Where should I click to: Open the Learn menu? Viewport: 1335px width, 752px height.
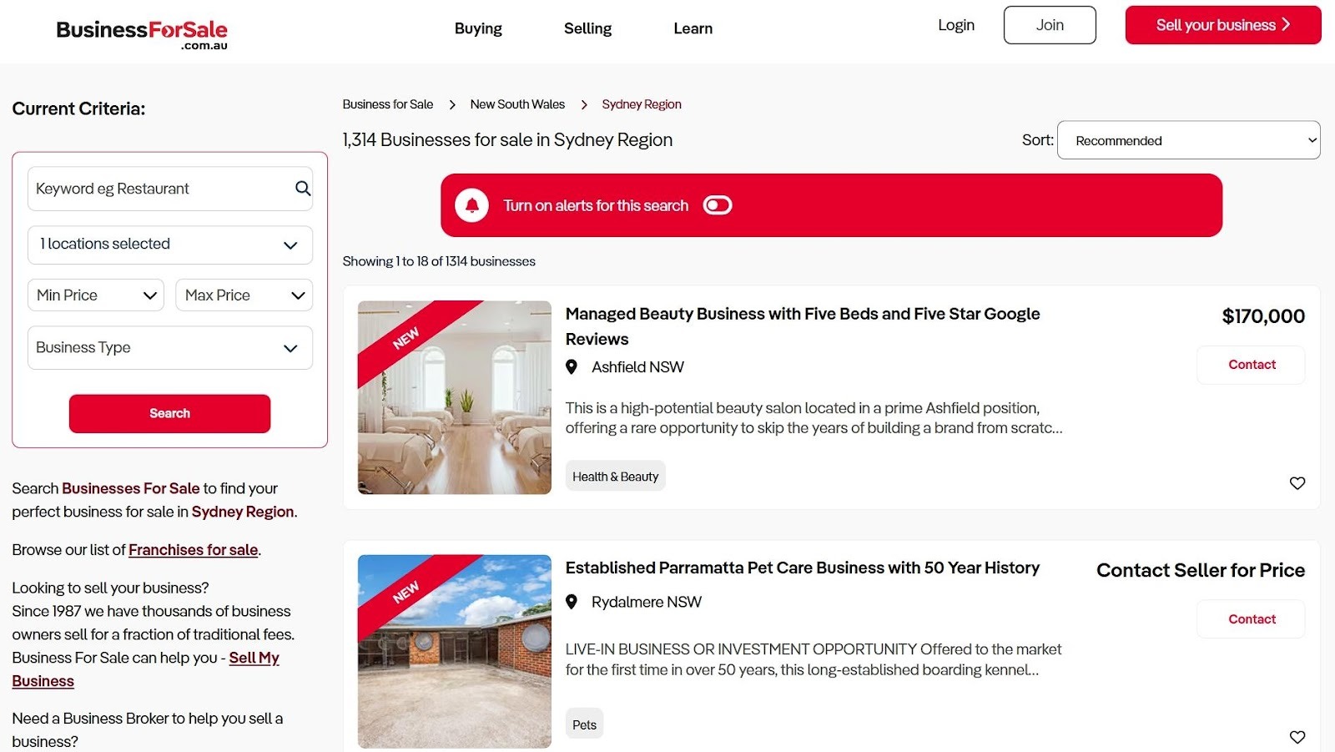click(692, 28)
